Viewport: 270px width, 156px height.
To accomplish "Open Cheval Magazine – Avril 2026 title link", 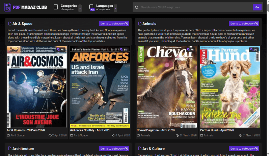I will point(156,130).
